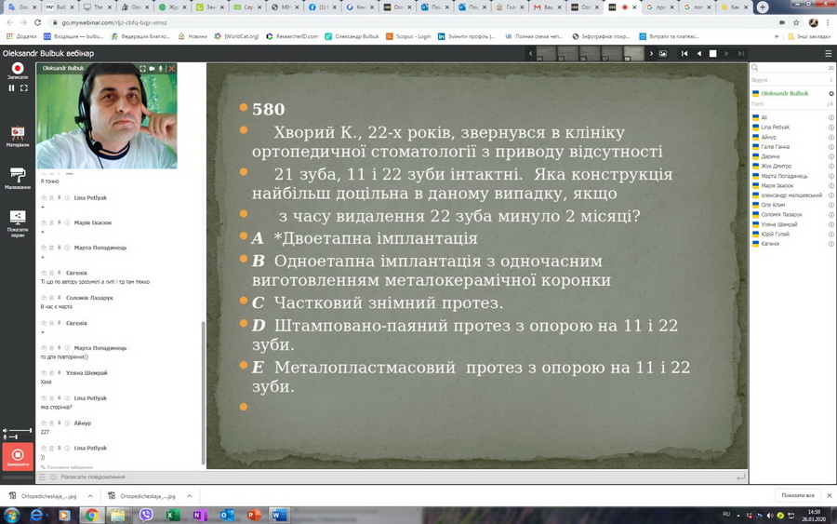The image size is (837, 524).
Task: Click the emoji smiley icon in the message bar
Action: [53, 477]
